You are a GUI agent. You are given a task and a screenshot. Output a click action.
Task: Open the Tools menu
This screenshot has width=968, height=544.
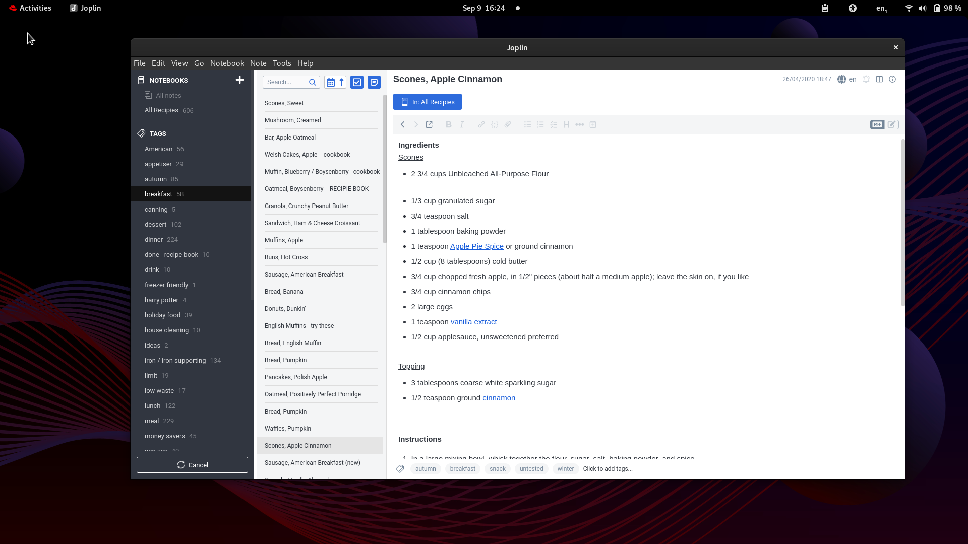click(x=281, y=63)
